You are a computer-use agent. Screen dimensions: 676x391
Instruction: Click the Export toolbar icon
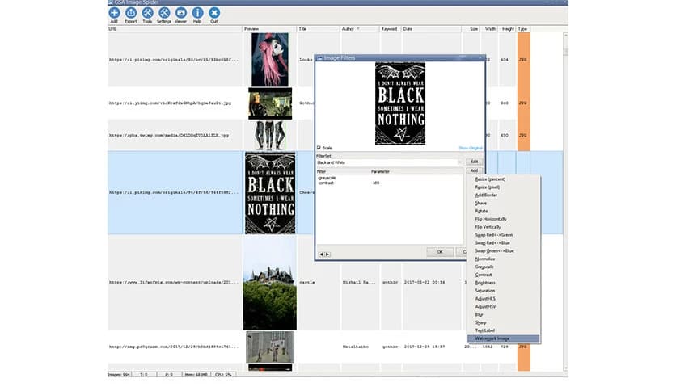coord(130,14)
